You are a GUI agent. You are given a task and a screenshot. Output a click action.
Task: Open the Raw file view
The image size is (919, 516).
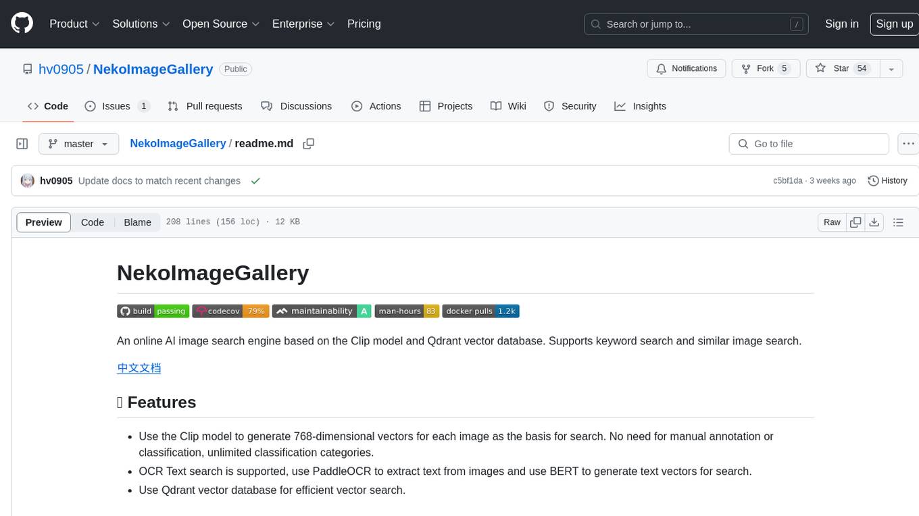[832, 222]
